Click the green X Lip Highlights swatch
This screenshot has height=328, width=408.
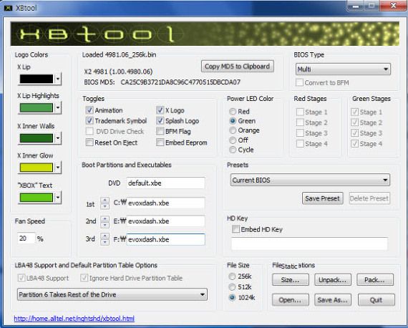[37, 107]
